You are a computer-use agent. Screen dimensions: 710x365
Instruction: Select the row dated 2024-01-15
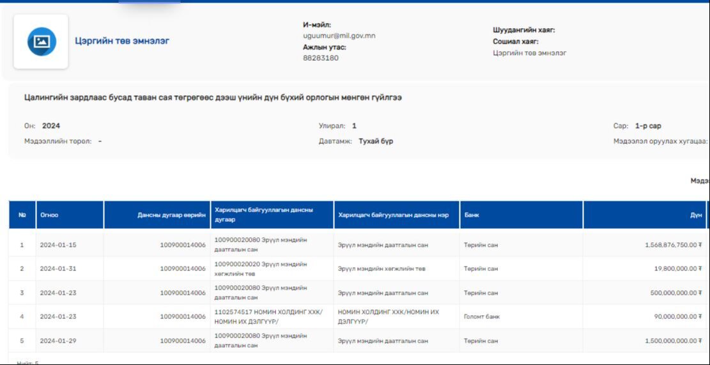point(58,245)
